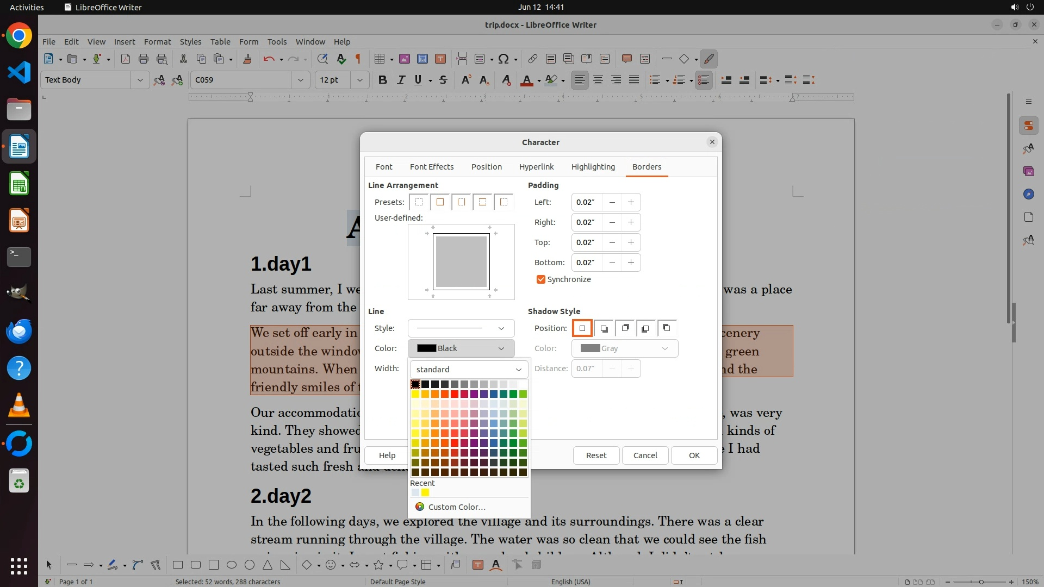The width and height of the screenshot is (1044, 587).
Task: Uncheck the Synchronize padding checkbox
Action: (540, 279)
